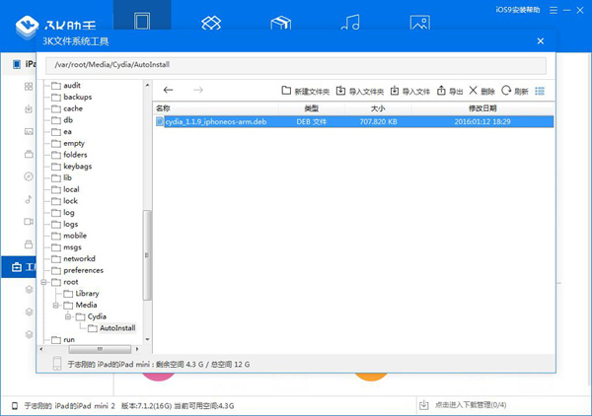Collapse the Cydia folder tree node
The width and height of the screenshot is (592, 416).
click(68, 316)
